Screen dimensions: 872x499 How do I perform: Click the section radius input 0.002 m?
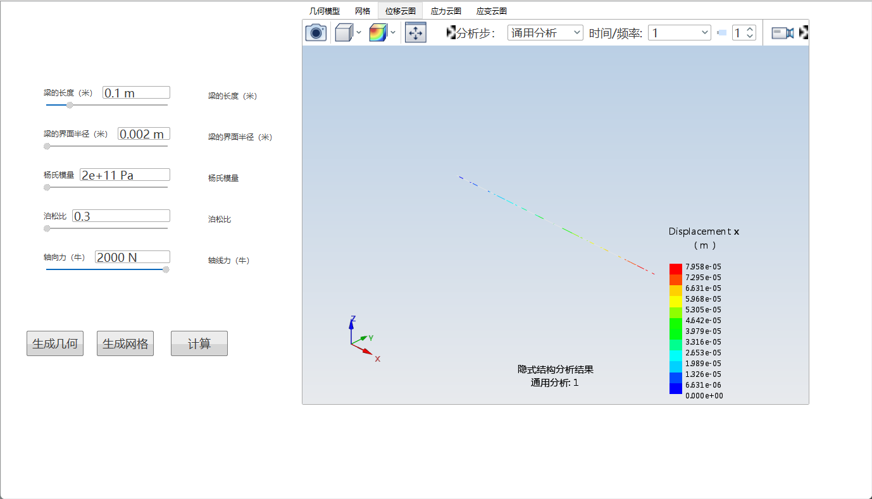pos(144,133)
